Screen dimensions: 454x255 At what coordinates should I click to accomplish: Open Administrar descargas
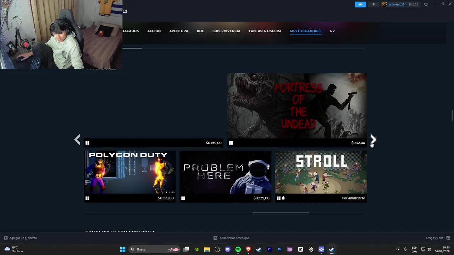click(231, 238)
